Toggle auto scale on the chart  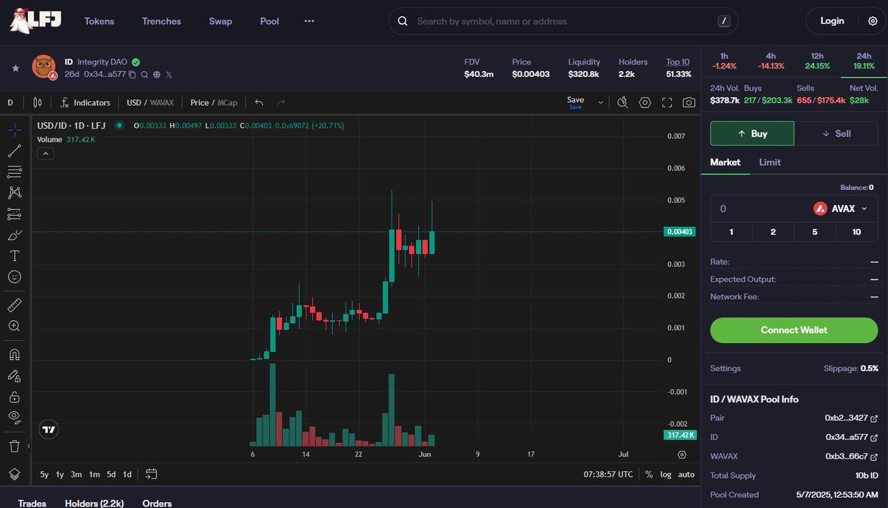[686, 474]
